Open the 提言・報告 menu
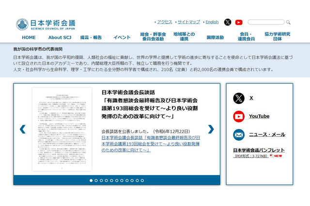 [91, 38]
